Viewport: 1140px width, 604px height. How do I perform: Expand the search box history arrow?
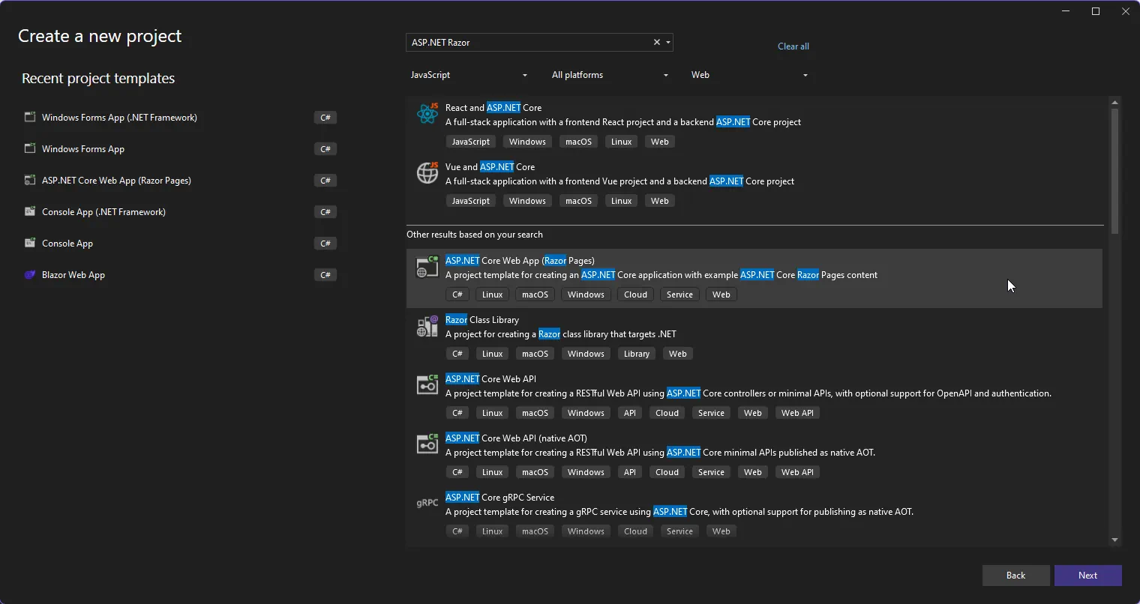pos(668,43)
